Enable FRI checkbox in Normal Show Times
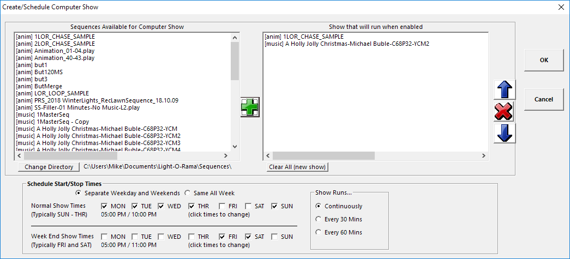 pyautogui.click(x=223, y=206)
